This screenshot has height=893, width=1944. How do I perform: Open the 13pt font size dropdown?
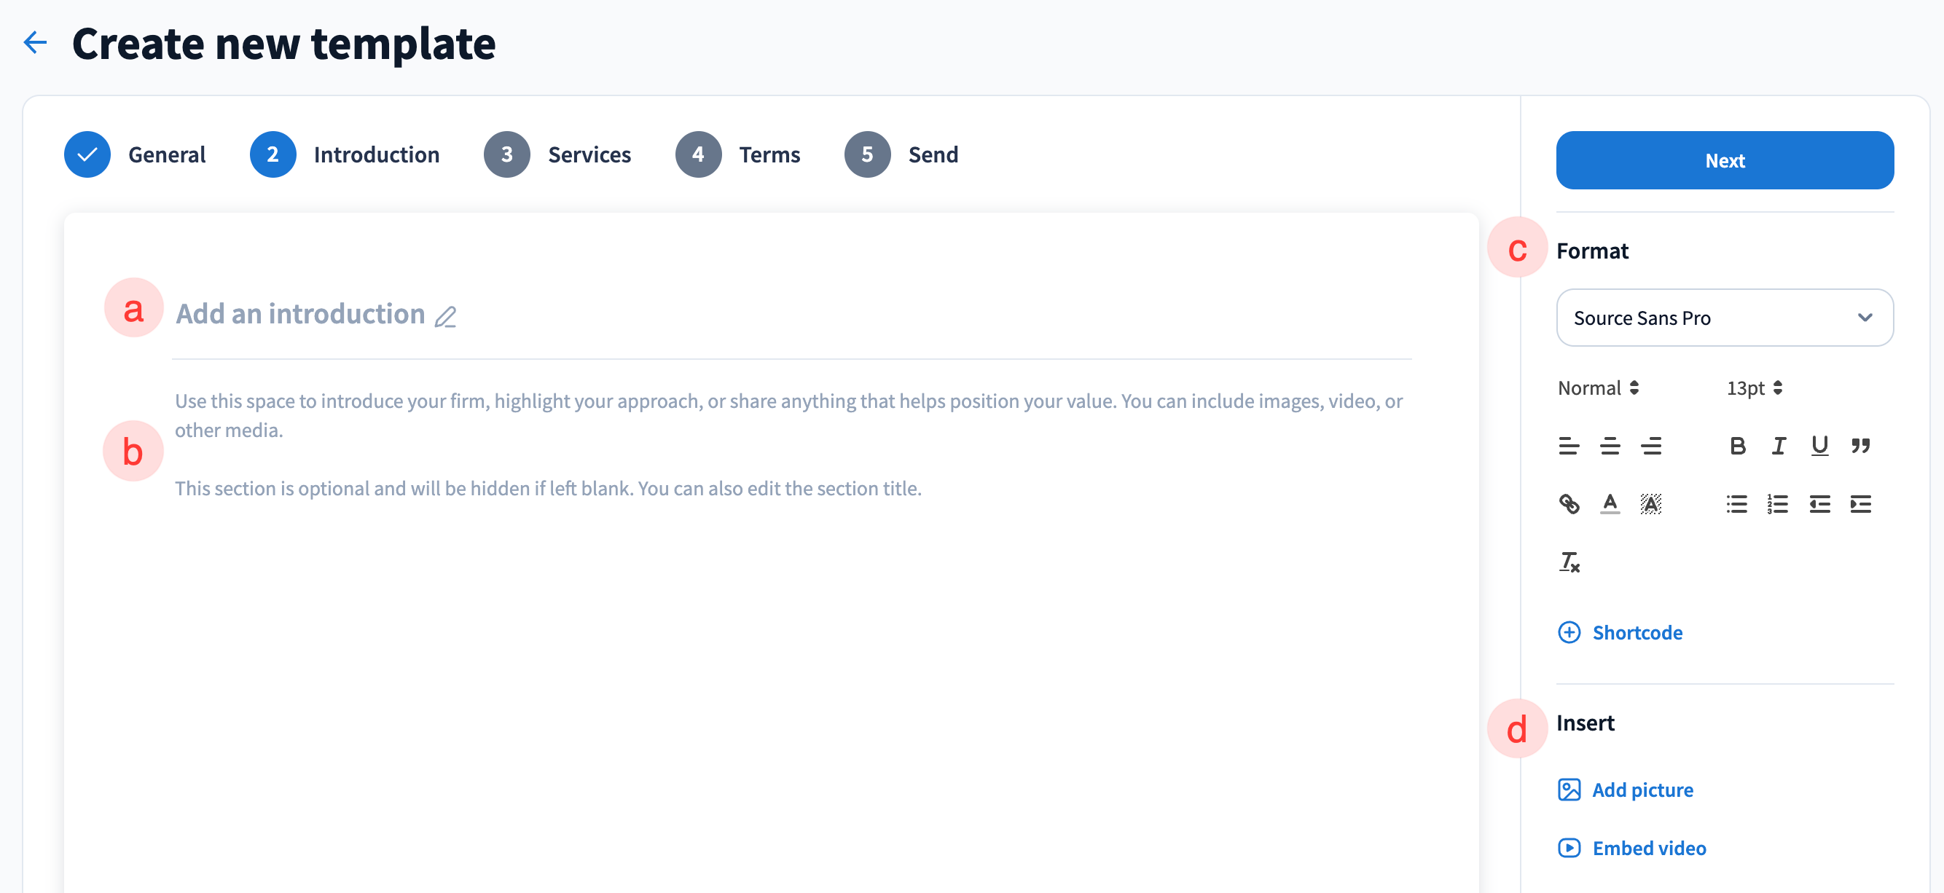tap(1754, 388)
